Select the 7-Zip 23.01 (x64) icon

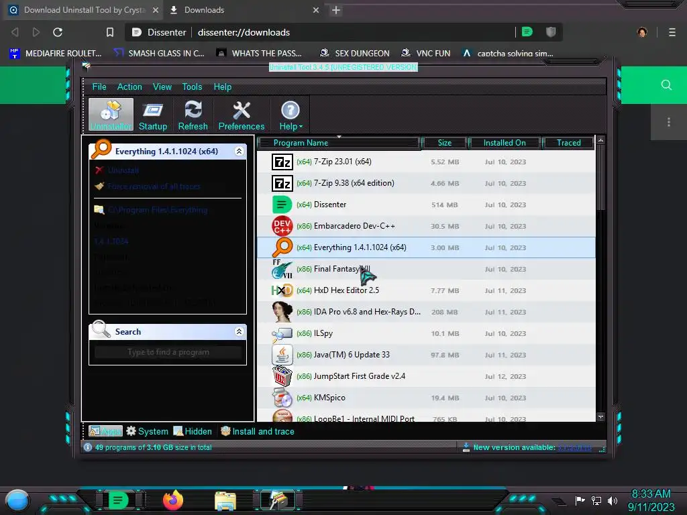(282, 162)
